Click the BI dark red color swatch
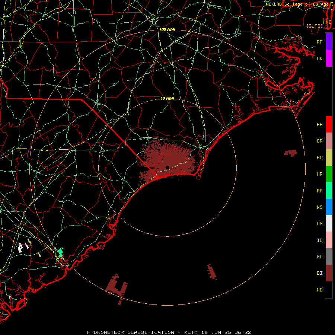The image size is (335, 335). click(329, 273)
